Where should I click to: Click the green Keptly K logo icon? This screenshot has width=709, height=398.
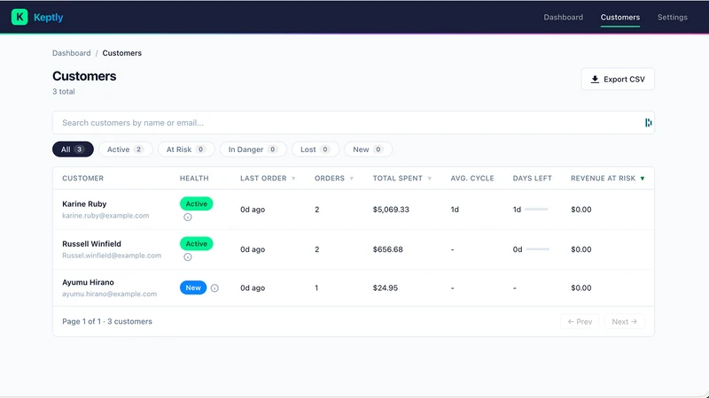point(19,17)
